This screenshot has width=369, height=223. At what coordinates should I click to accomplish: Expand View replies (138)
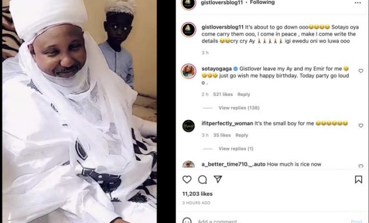click(239, 108)
